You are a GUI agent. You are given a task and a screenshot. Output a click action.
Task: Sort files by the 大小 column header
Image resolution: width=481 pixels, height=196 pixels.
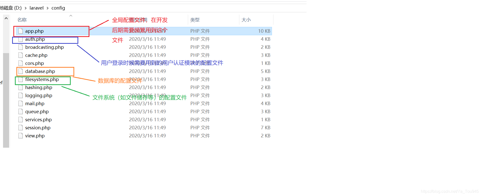[246, 20]
